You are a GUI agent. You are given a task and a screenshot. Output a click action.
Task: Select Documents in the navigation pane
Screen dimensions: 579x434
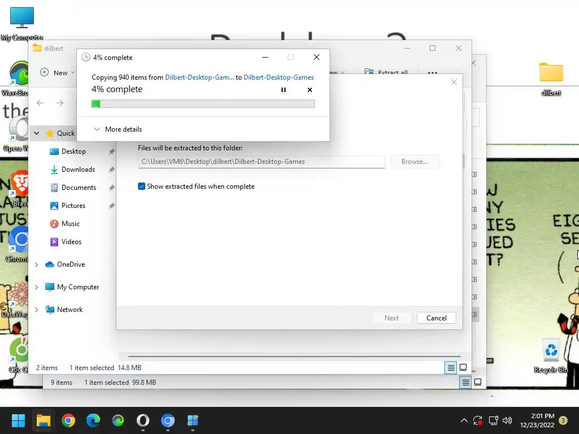click(x=79, y=188)
